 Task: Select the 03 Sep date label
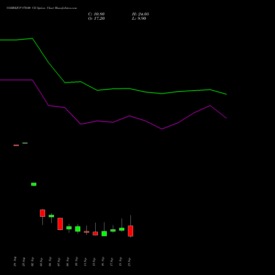[x=41, y=262]
